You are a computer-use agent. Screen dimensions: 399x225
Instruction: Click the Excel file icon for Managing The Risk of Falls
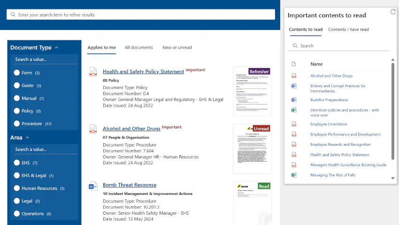tap(294, 175)
